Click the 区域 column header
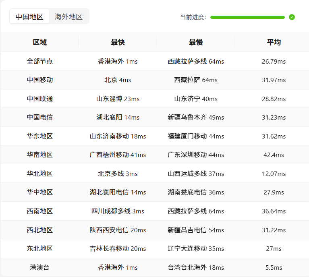 coord(39,42)
